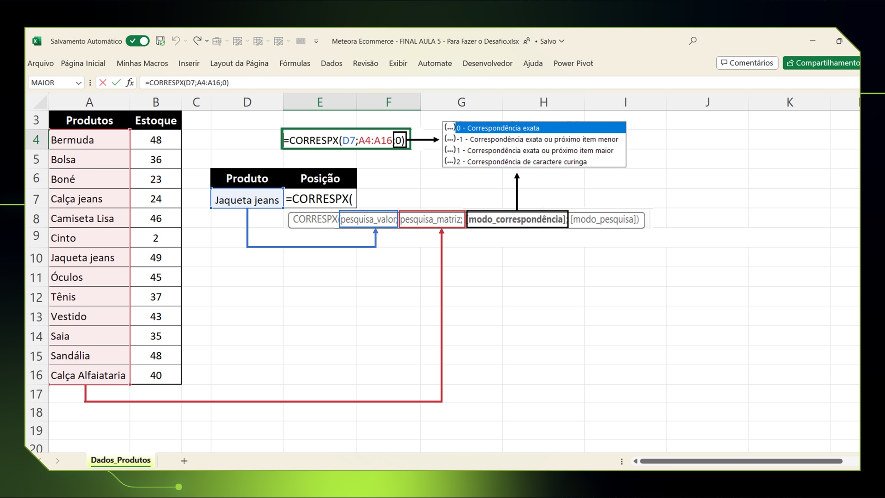Image resolution: width=885 pixels, height=498 pixels.
Task: Click the Comentários button
Action: [x=747, y=63]
